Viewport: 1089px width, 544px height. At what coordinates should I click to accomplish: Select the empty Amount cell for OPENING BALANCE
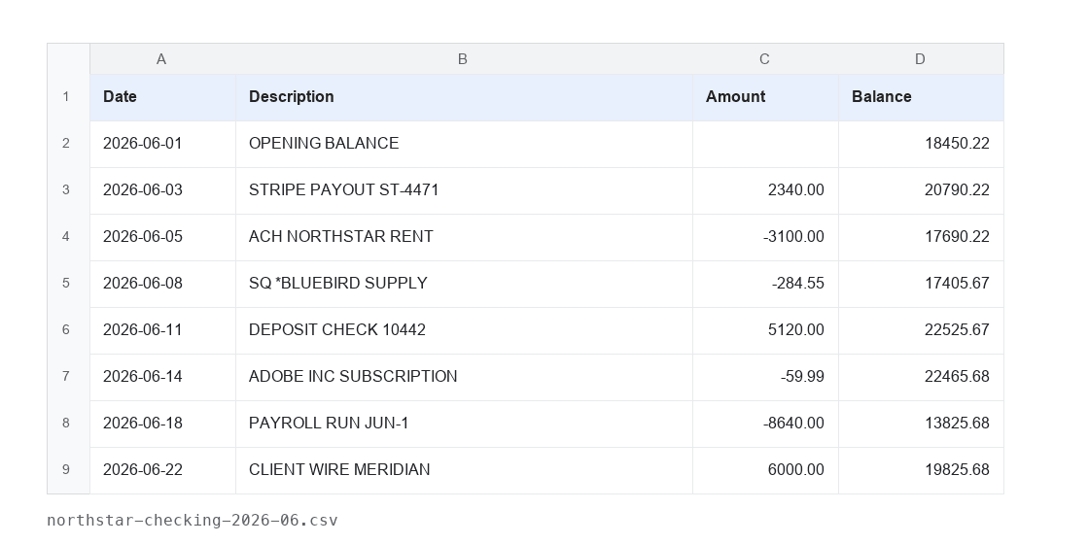point(765,145)
